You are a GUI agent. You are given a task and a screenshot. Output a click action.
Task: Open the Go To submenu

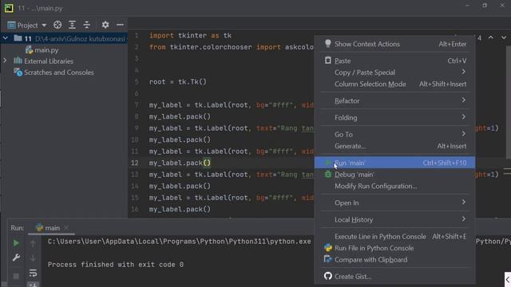pos(394,134)
